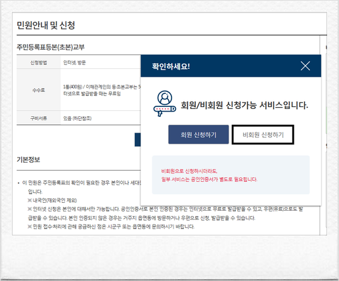Image resolution: width=339 pixels, height=281 pixels.
Task: Click the 구비서류 table header cell
Action: [x=39, y=118]
